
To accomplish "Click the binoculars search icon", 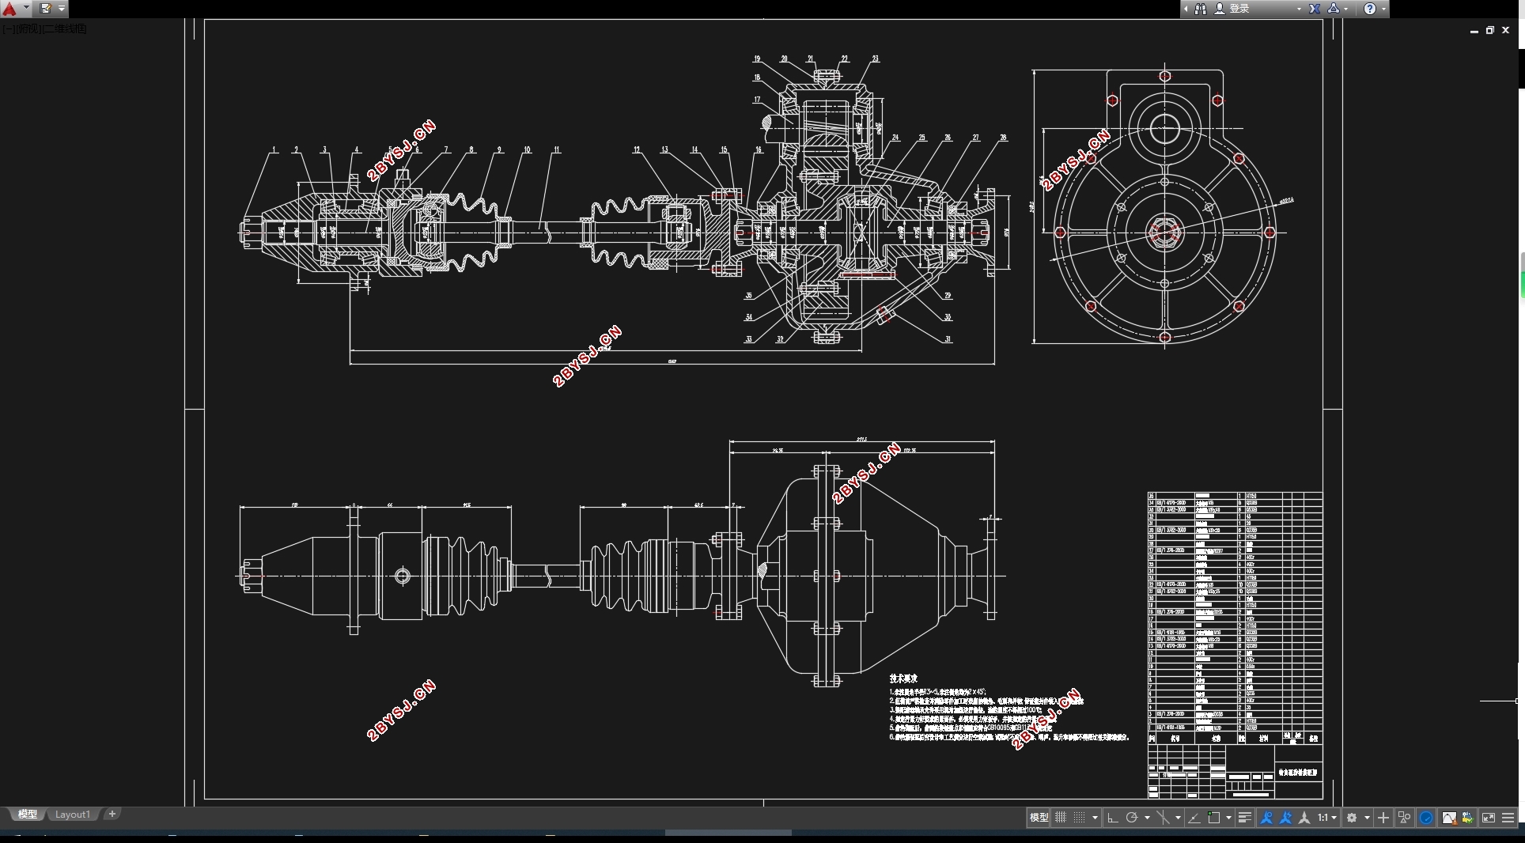I will click(1201, 9).
